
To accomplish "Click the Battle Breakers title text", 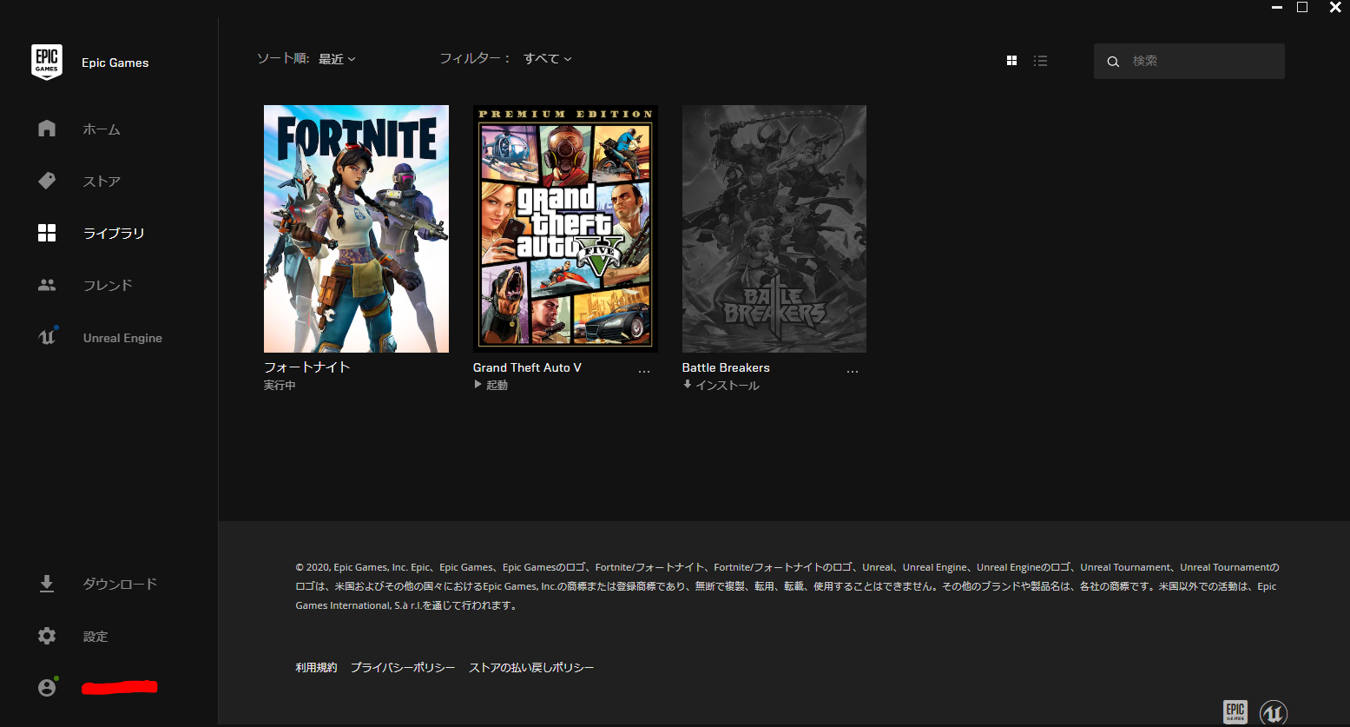I will point(726,367).
